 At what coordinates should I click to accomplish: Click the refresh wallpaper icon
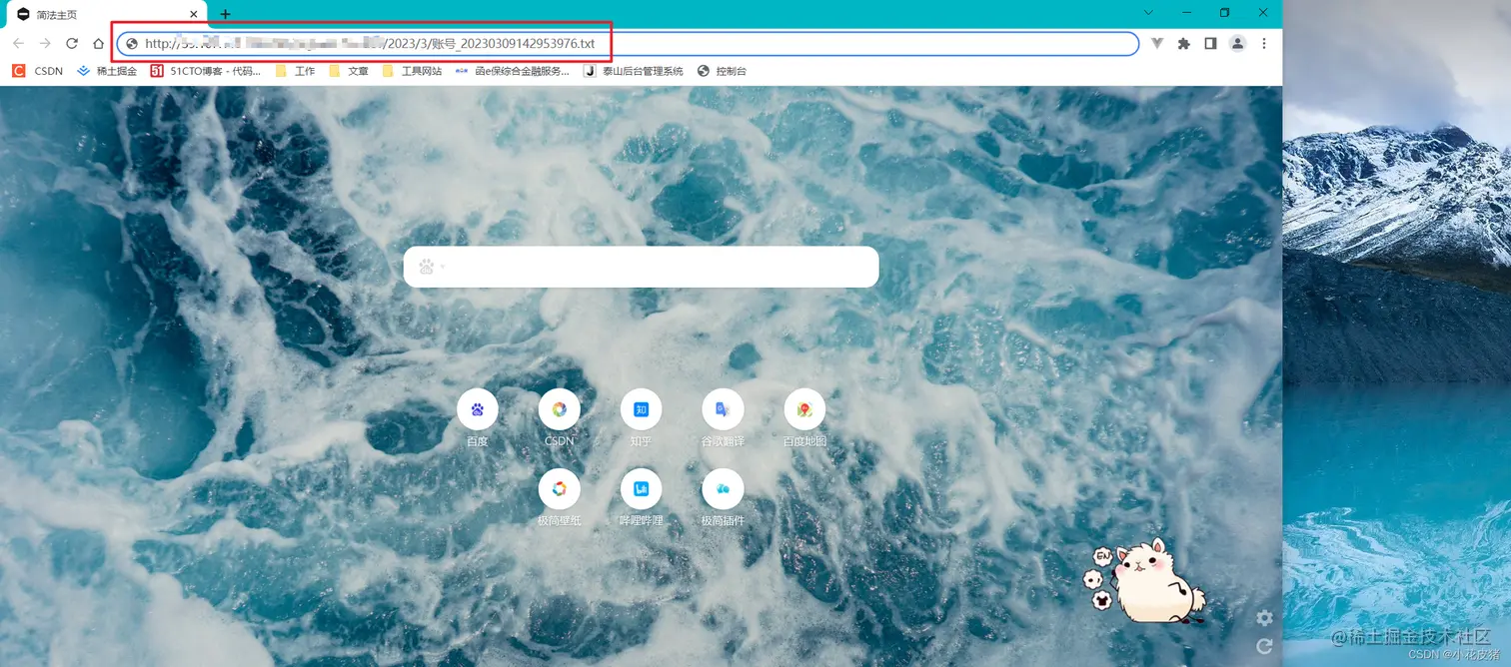click(1265, 646)
